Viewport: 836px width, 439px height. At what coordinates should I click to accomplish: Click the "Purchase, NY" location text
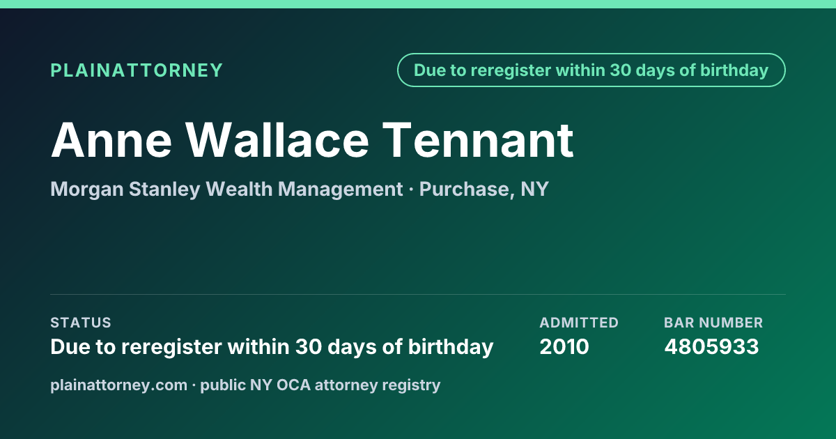tap(483, 190)
